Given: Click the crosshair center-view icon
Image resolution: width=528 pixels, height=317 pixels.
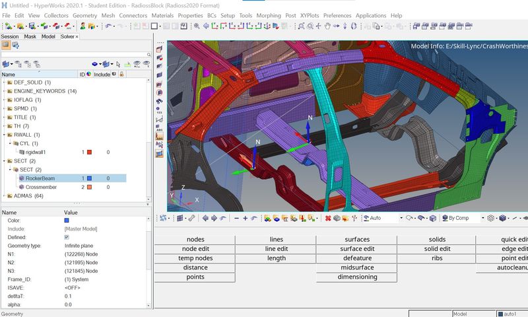Looking at the screenshot, I should (318, 26).
